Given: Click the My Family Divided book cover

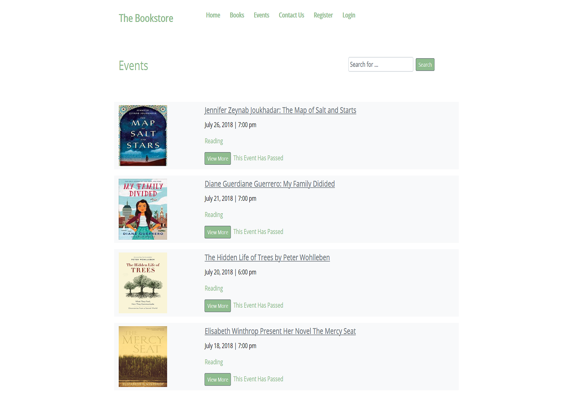Looking at the screenshot, I should click(x=143, y=209).
